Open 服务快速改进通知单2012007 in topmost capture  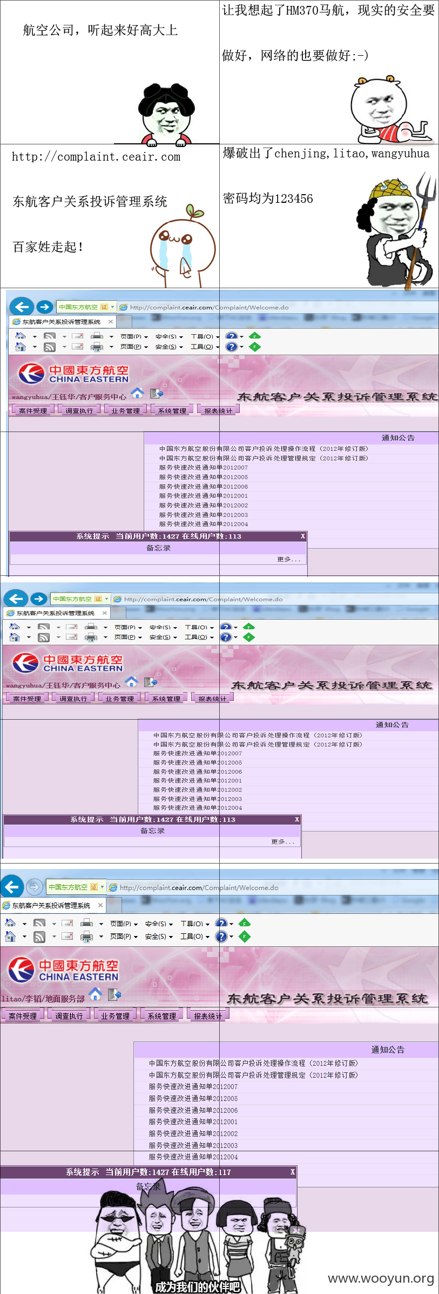(204, 467)
